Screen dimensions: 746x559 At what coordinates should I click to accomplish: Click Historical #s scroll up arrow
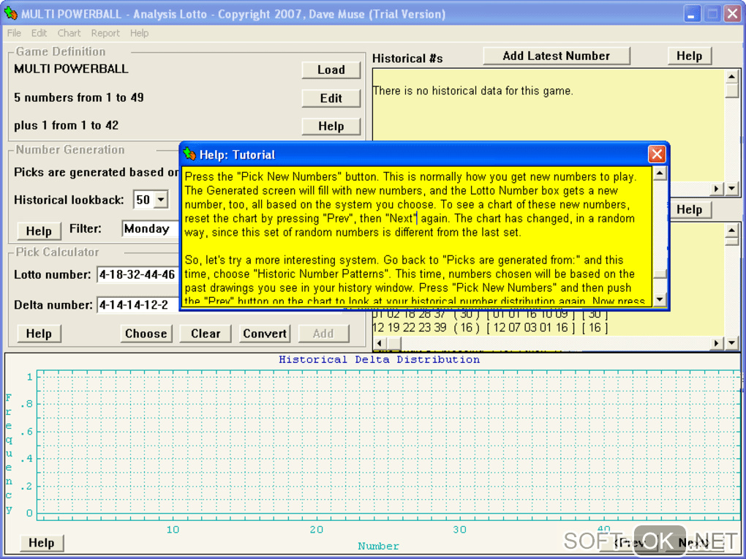[731, 76]
